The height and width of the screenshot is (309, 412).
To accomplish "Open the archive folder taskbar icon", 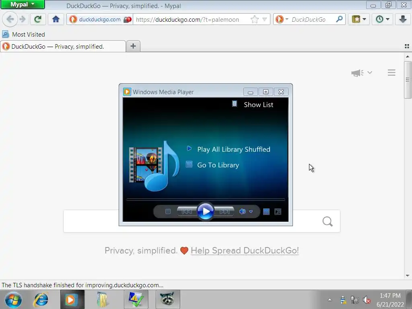I will tap(103, 299).
